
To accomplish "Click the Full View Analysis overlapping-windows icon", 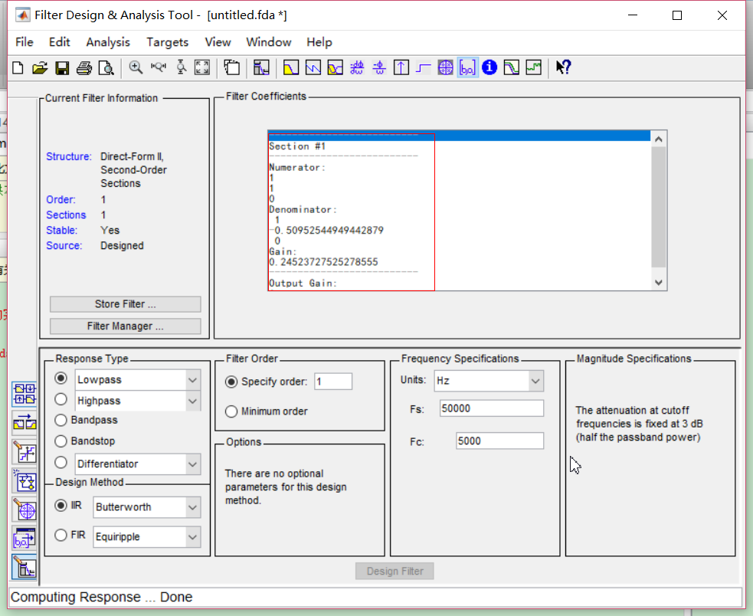I will coord(232,67).
